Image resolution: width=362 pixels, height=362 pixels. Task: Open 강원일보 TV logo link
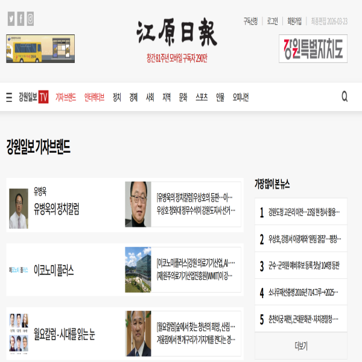(34, 97)
